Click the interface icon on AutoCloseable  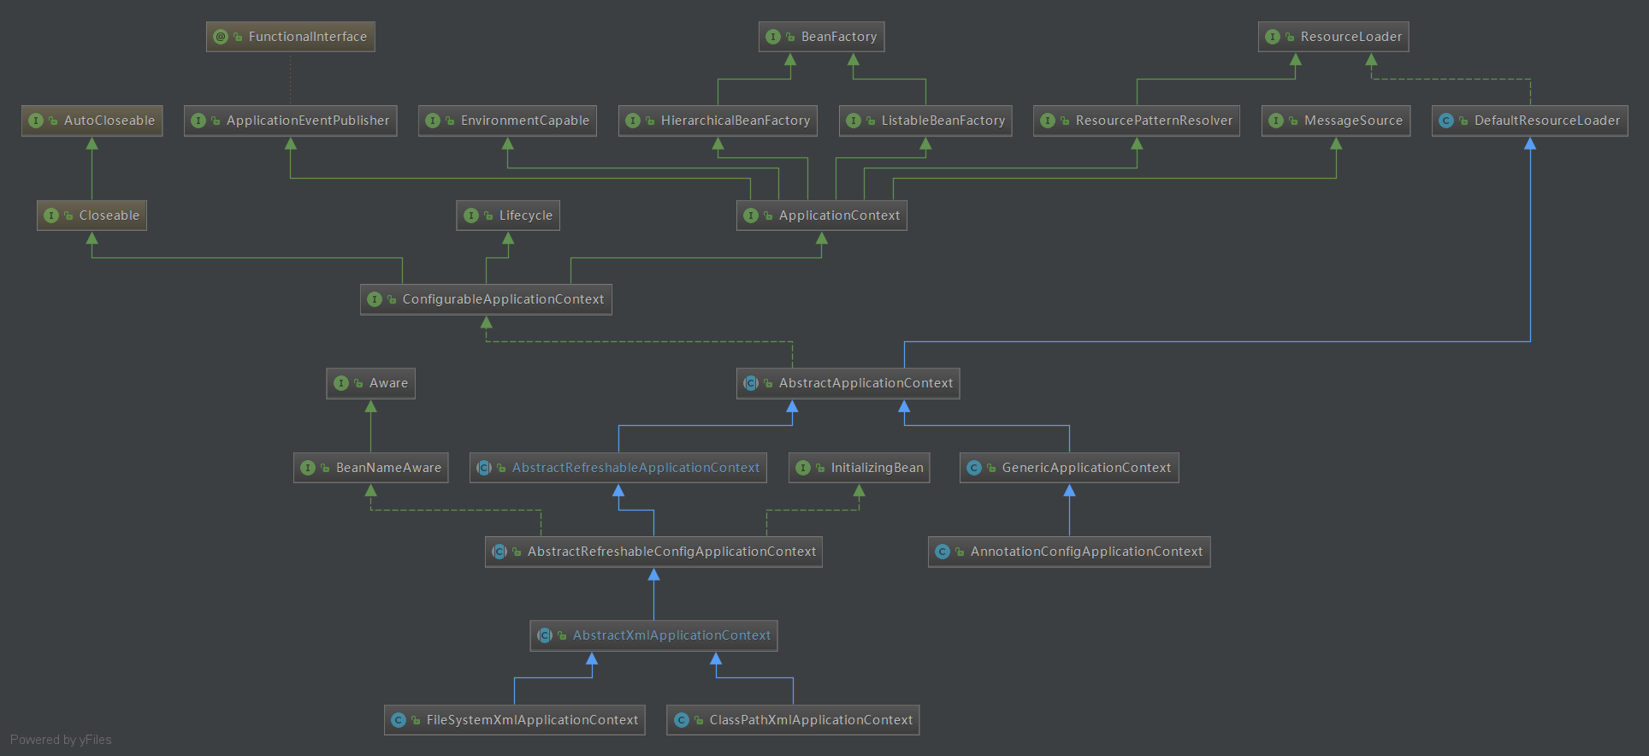36,121
